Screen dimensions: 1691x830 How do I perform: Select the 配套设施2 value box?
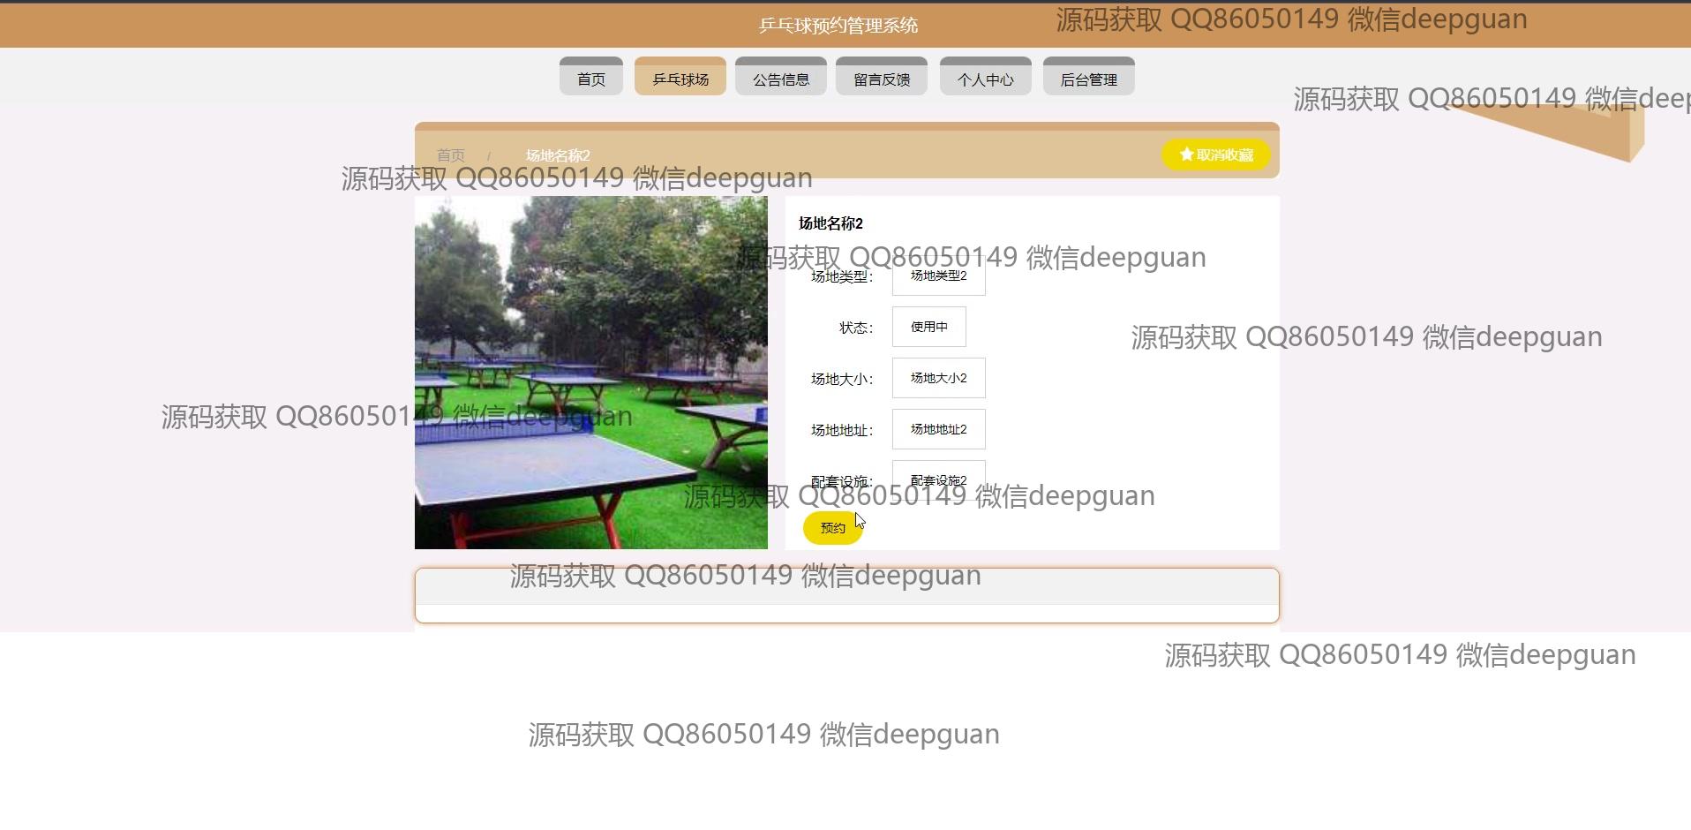938,479
